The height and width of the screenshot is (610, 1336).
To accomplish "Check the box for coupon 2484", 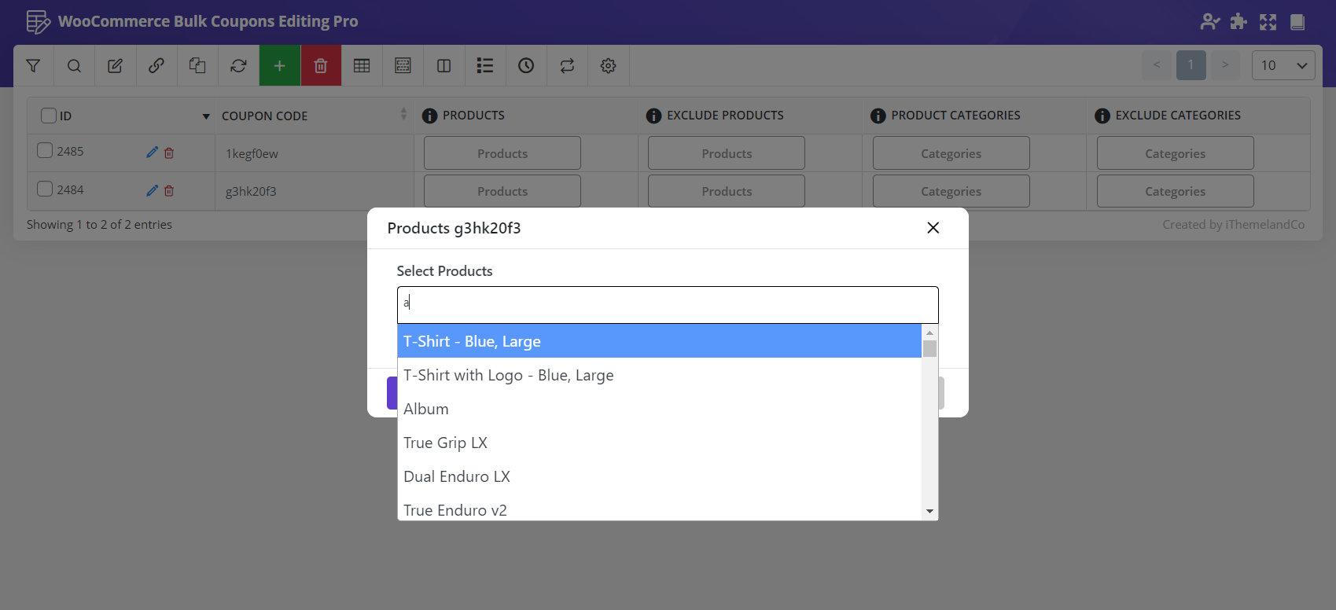I will tap(46, 189).
